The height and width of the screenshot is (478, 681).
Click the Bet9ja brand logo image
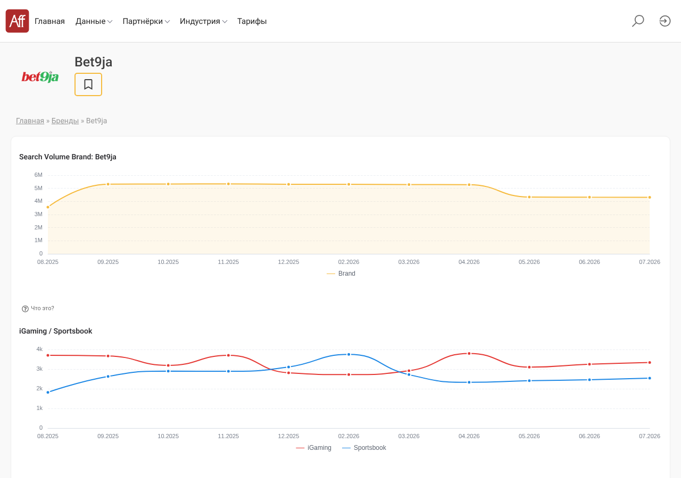pos(40,77)
